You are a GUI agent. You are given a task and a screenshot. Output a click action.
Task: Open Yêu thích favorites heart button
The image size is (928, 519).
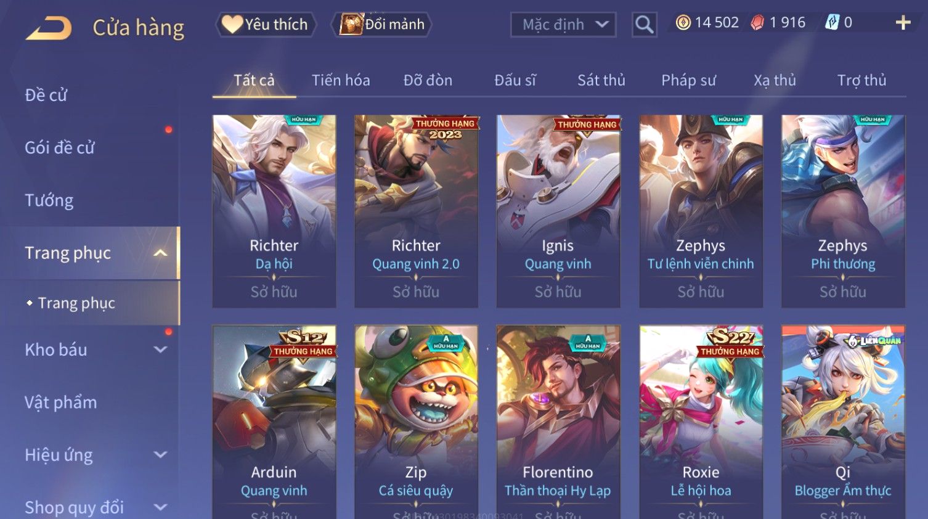pyautogui.click(x=265, y=25)
